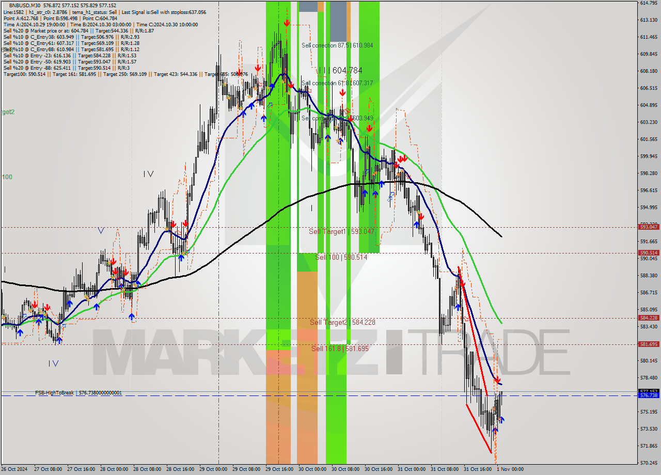
Task: Click the '30 Oct 08:00' time axis label
Action: [x=344, y=469]
